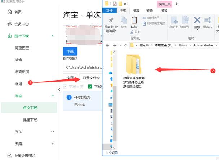219x160 pixels.
Task: Select 单次下载 in the sidebar
Action: click(x=29, y=108)
